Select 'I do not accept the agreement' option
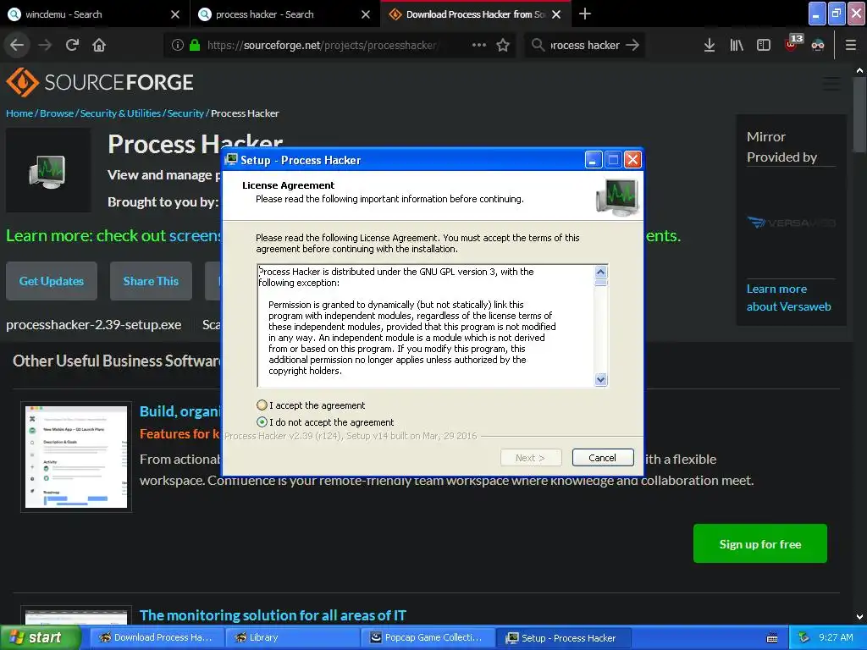 pos(262,422)
